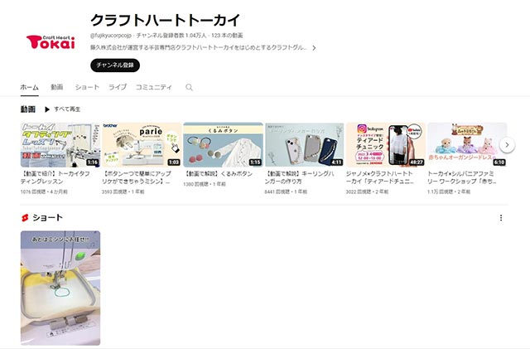Click the 1.1万 回視聴 view count text
This screenshot has width=530, height=349.
[440, 192]
